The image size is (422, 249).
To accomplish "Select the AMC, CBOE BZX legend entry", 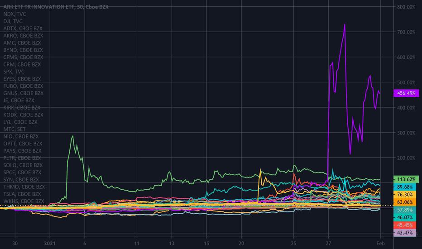I will click(22, 43).
